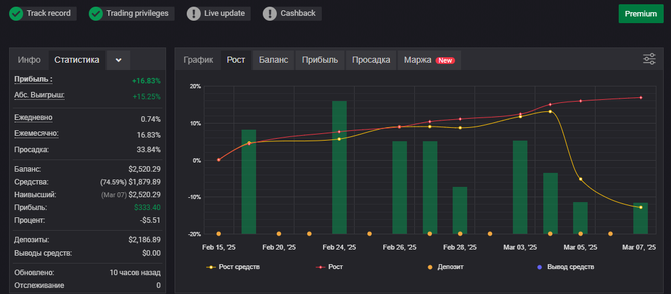Click the Ежедневно underlined label
The height and width of the screenshot is (294, 671).
coord(33,117)
